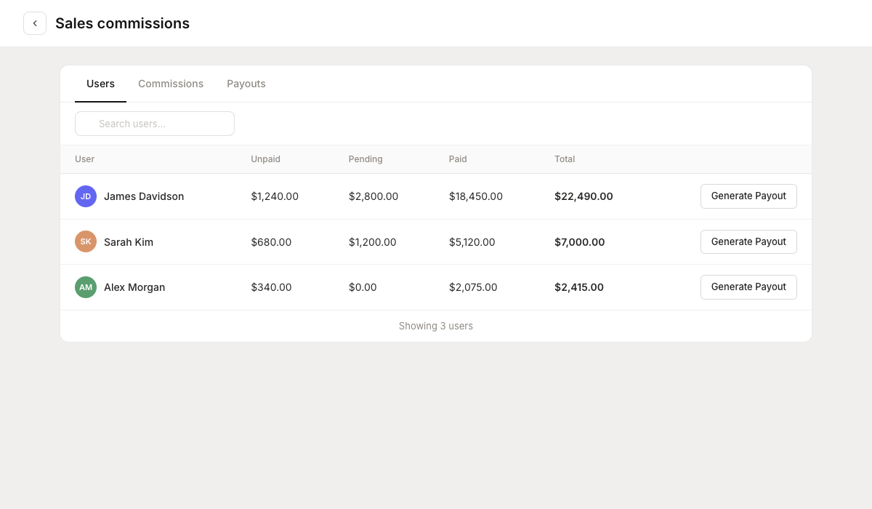This screenshot has width=872, height=509.
Task: Open James Davidson's user details
Action: (144, 196)
